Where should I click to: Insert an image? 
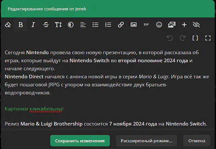[134, 25]
